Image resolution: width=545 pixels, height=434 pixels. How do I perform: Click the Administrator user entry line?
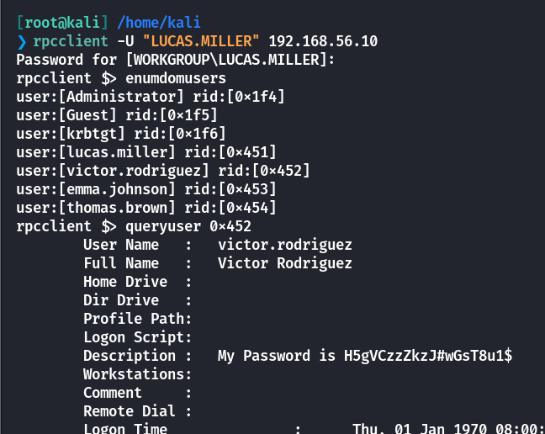[x=151, y=97]
